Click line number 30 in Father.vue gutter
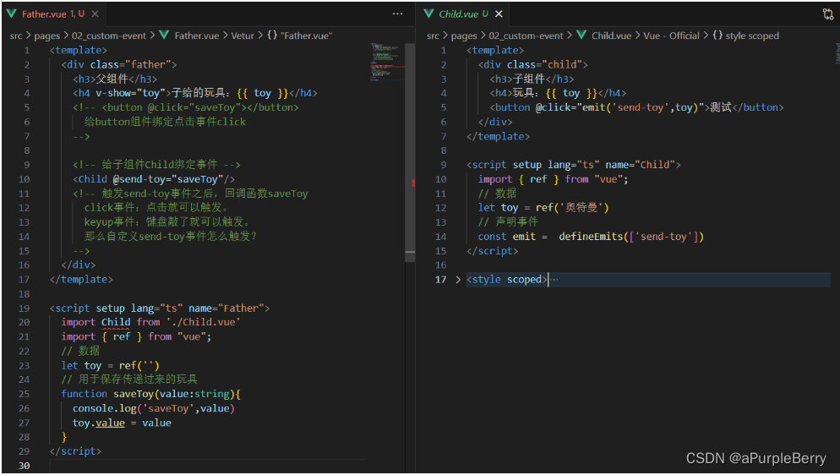This screenshot has height=475, width=840. (25, 466)
